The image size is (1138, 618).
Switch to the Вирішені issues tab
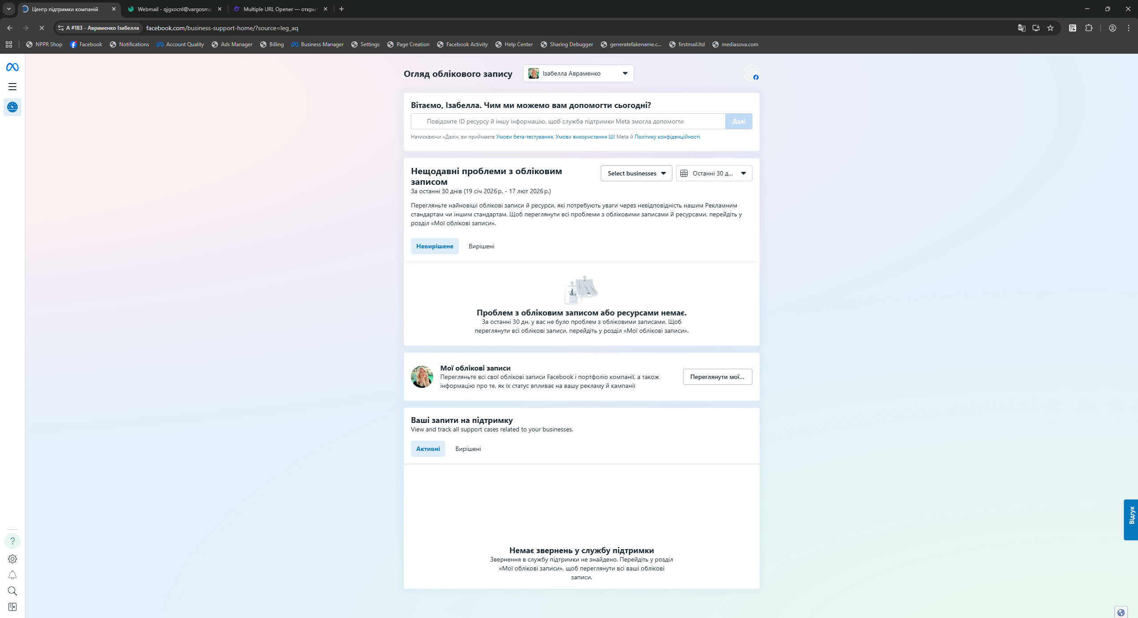pyautogui.click(x=481, y=246)
